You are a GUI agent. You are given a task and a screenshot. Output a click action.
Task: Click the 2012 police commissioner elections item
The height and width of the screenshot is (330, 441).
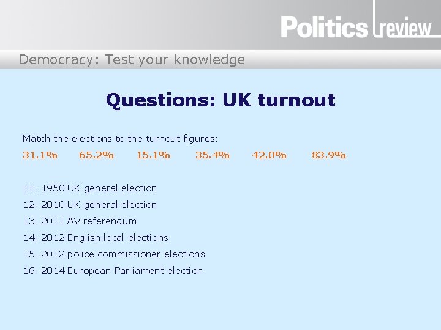tap(114, 254)
